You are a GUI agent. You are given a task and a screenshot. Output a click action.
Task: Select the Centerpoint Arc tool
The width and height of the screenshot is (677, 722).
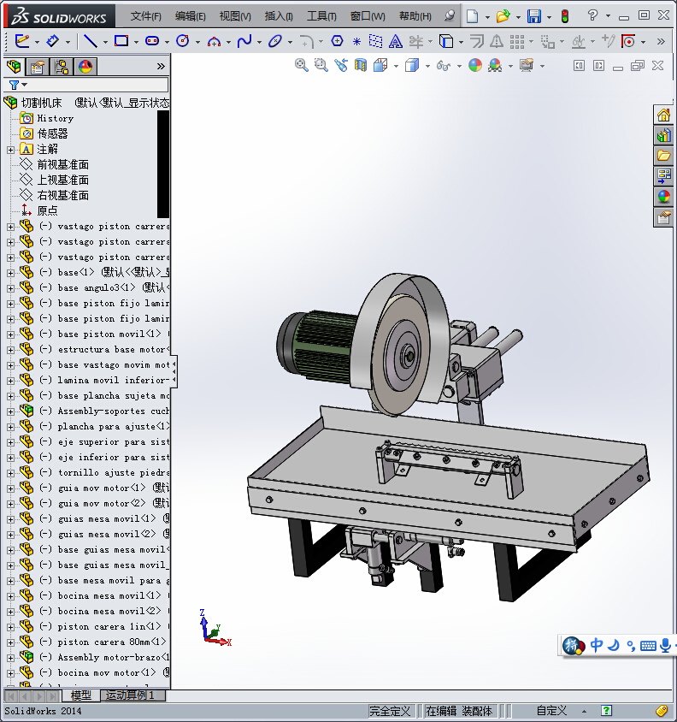214,41
